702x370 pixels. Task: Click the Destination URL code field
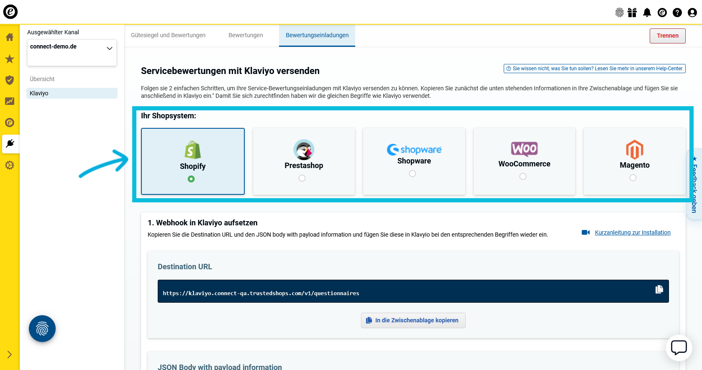pos(413,291)
